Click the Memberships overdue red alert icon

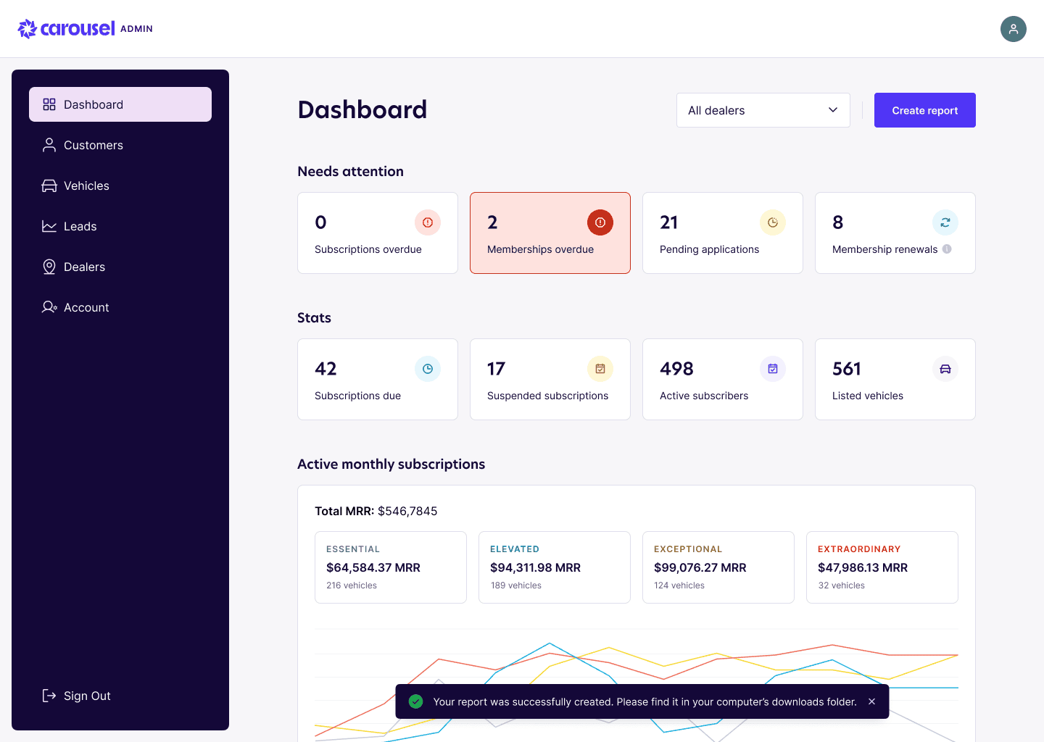[600, 222]
